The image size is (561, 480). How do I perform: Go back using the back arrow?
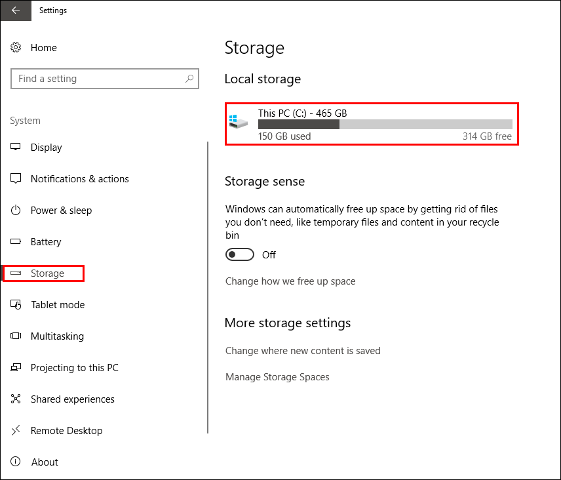16,10
